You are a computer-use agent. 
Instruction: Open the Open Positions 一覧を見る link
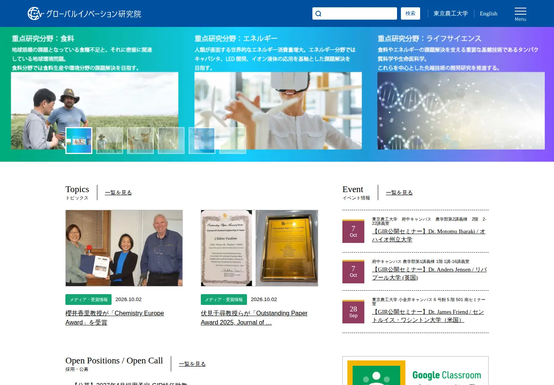point(192,364)
